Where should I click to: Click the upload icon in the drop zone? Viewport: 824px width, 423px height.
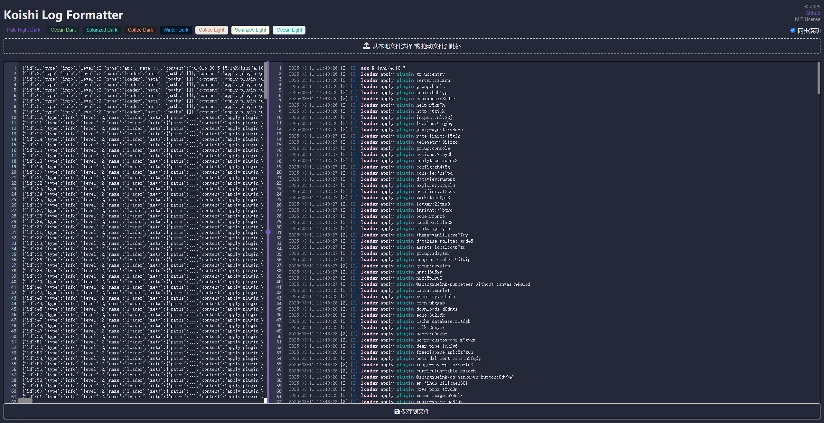coord(366,46)
